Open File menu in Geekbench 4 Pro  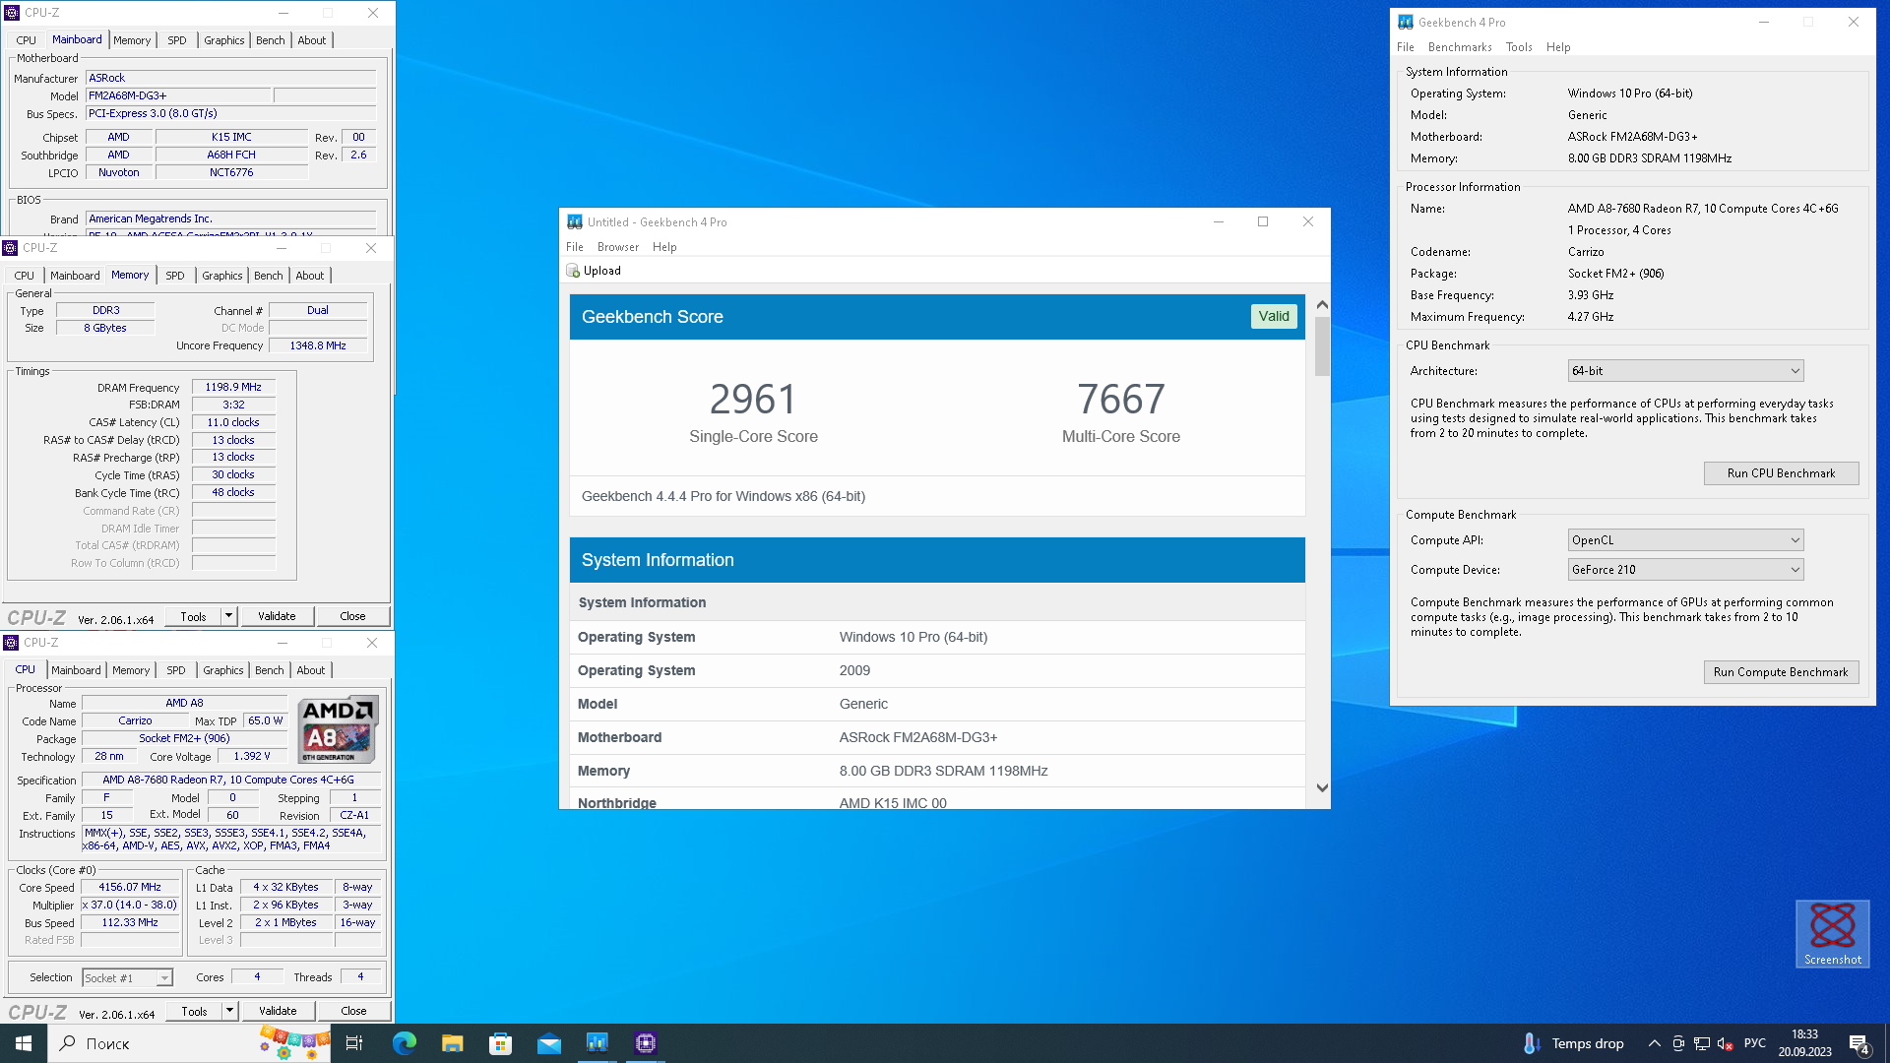tap(1405, 47)
